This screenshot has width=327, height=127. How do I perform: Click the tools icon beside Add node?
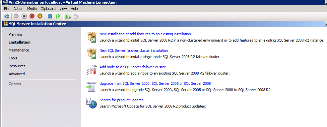(x=92, y=70)
